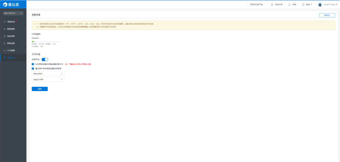340x162 pixels.
Task: Click the 下载手机客户端 button
Action: (256, 5)
